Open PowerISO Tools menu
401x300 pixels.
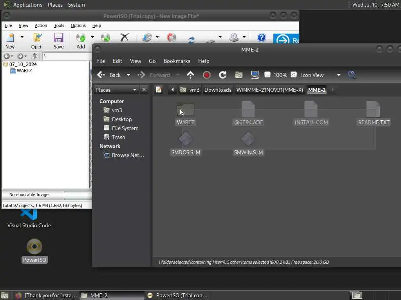point(59,25)
